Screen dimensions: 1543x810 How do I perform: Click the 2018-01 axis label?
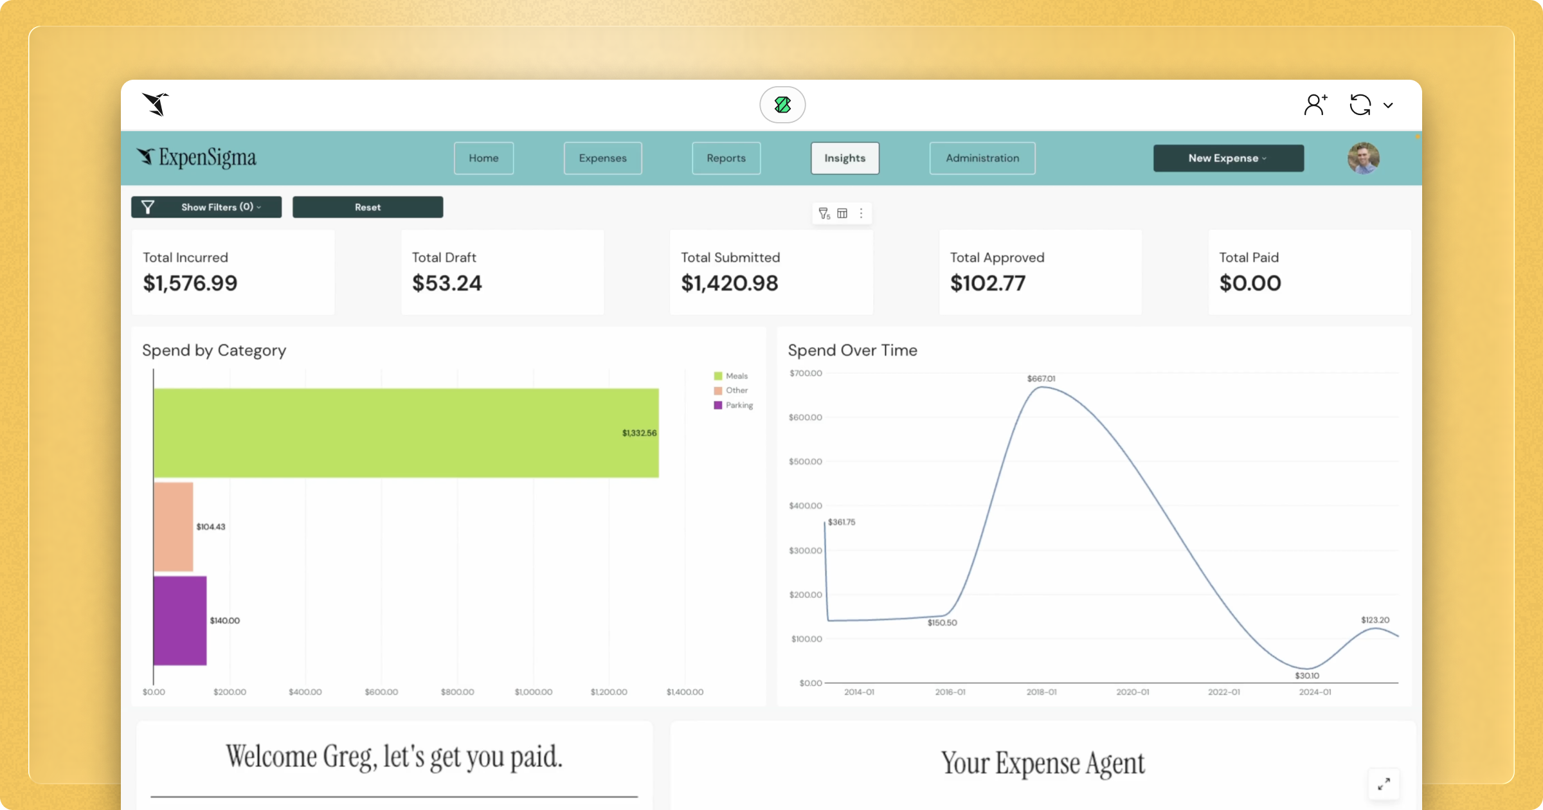[x=1042, y=692]
